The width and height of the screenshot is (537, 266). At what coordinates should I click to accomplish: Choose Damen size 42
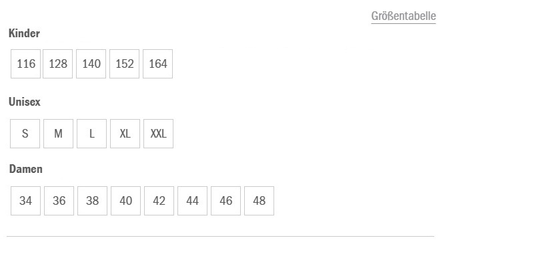pyautogui.click(x=159, y=201)
